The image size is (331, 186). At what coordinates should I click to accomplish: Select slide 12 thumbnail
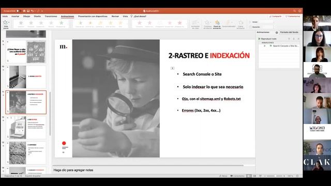26,128
